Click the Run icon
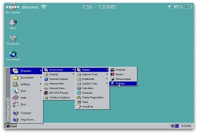Image resolution: width=198 pixels, height=134 pixels. (x=15, y=104)
